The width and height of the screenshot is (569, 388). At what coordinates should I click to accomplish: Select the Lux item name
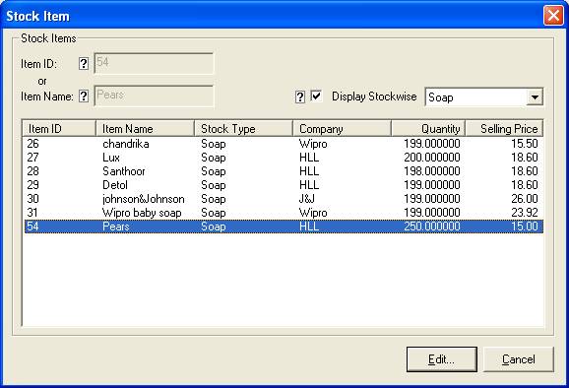point(111,158)
